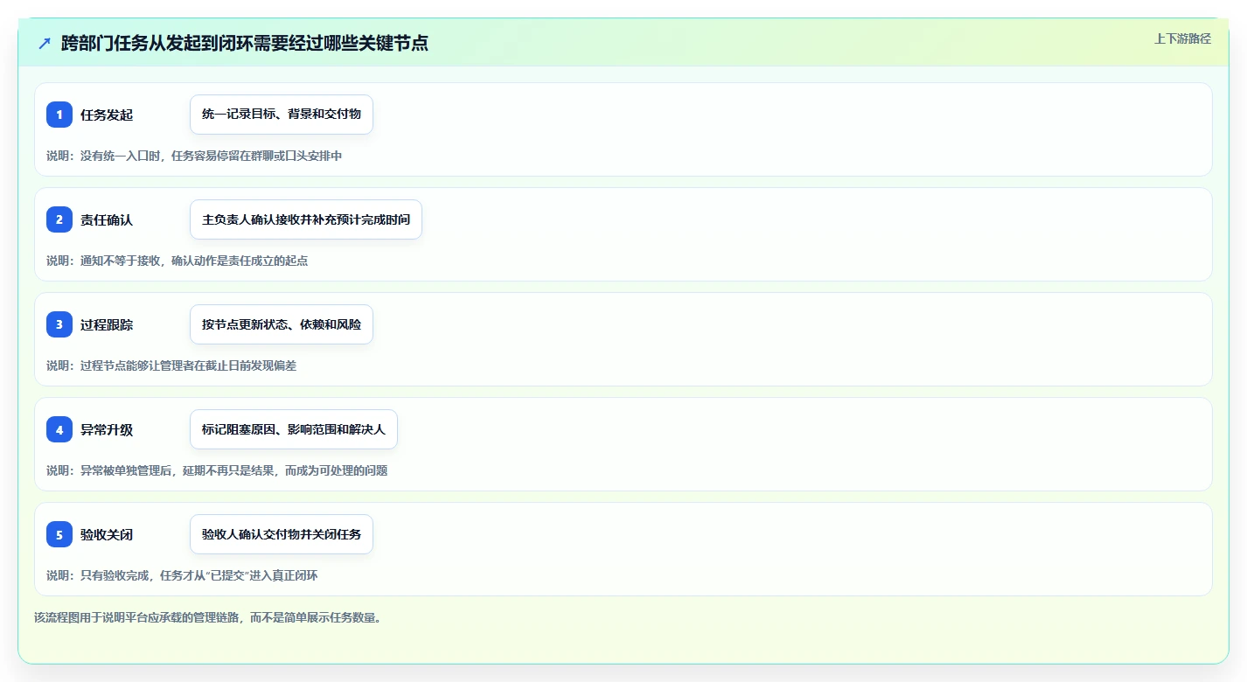Viewport: 1247px width, 682px height.
Task: Click the number 3 step badge
Action: coord(59,324)
